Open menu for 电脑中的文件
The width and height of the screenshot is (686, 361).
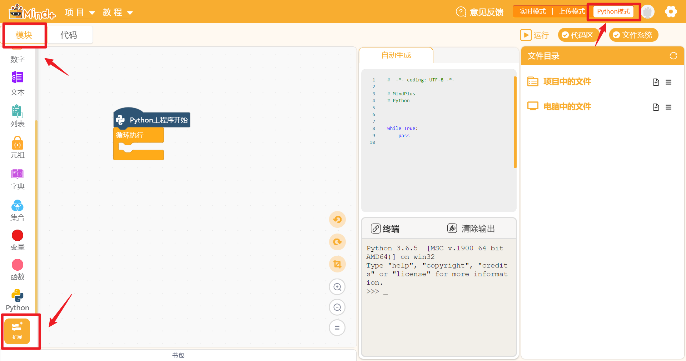(668, 107)
